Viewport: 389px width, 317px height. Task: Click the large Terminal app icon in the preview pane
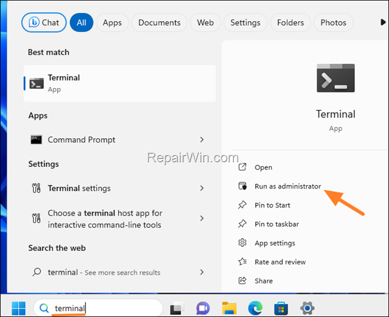click(x=335, y=78)
